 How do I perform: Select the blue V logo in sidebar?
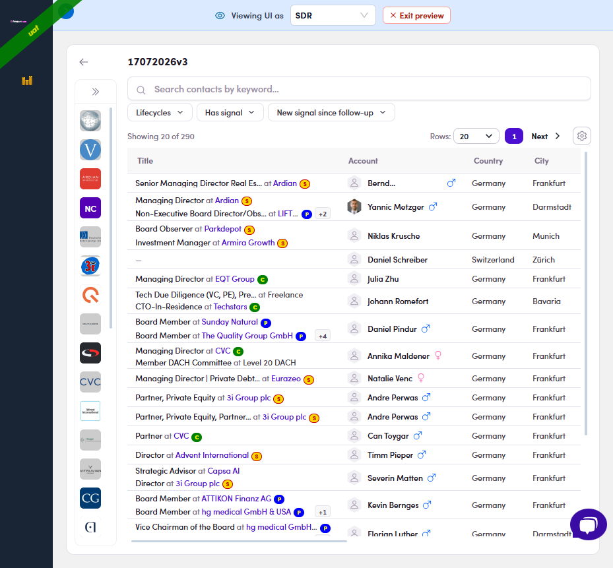pos(90,150)
